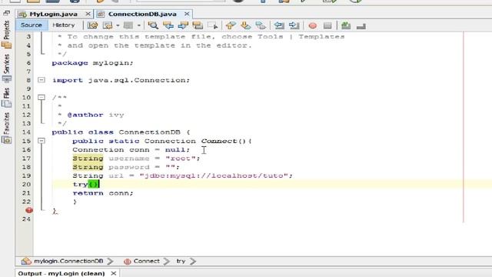Click the navigate Back icon in editor toolbar

[108, 25]
